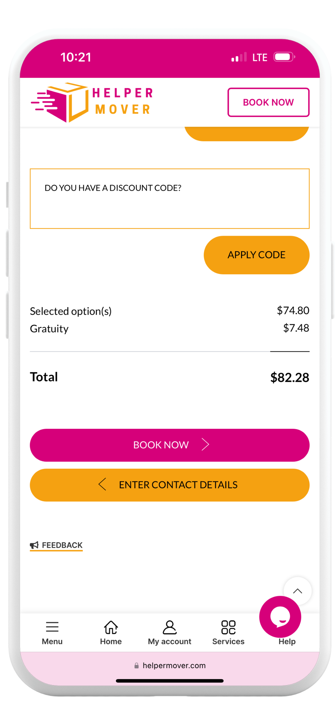Tap the Home house icon
335x725 pixels.
coord(111,627)
